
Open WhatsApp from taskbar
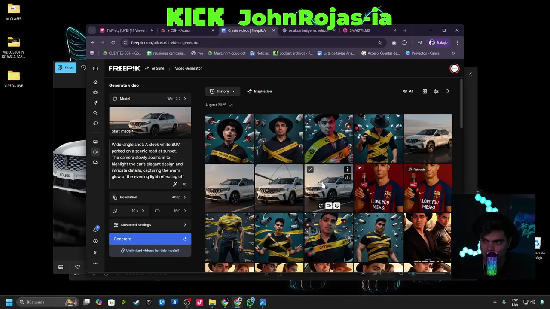250,302
